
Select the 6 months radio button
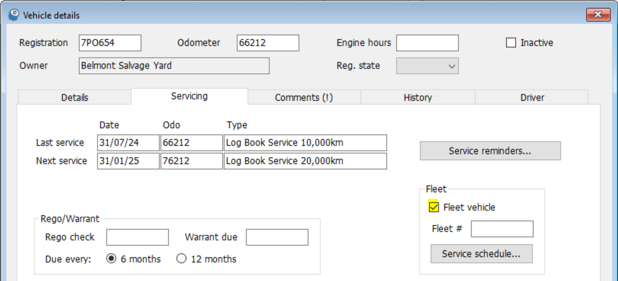pyautogui.click(x=111, y=259)
